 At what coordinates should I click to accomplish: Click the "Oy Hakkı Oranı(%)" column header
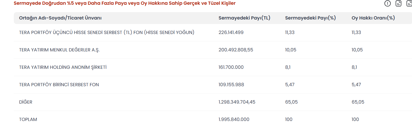(373, 18)
